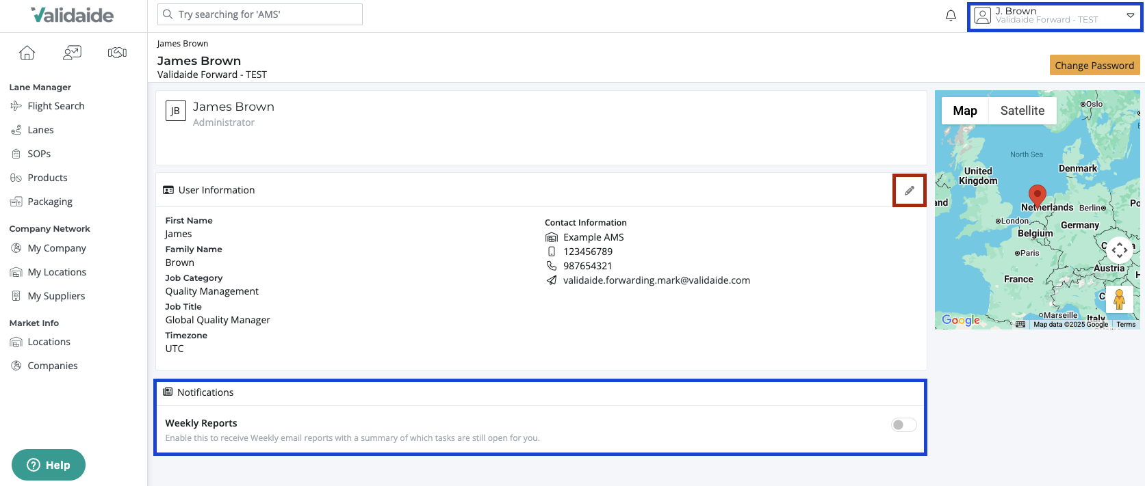The width and height of the screenshot is (1145, 486).
Task: Open the map Terms link
Action: (x=1126, y=325)
